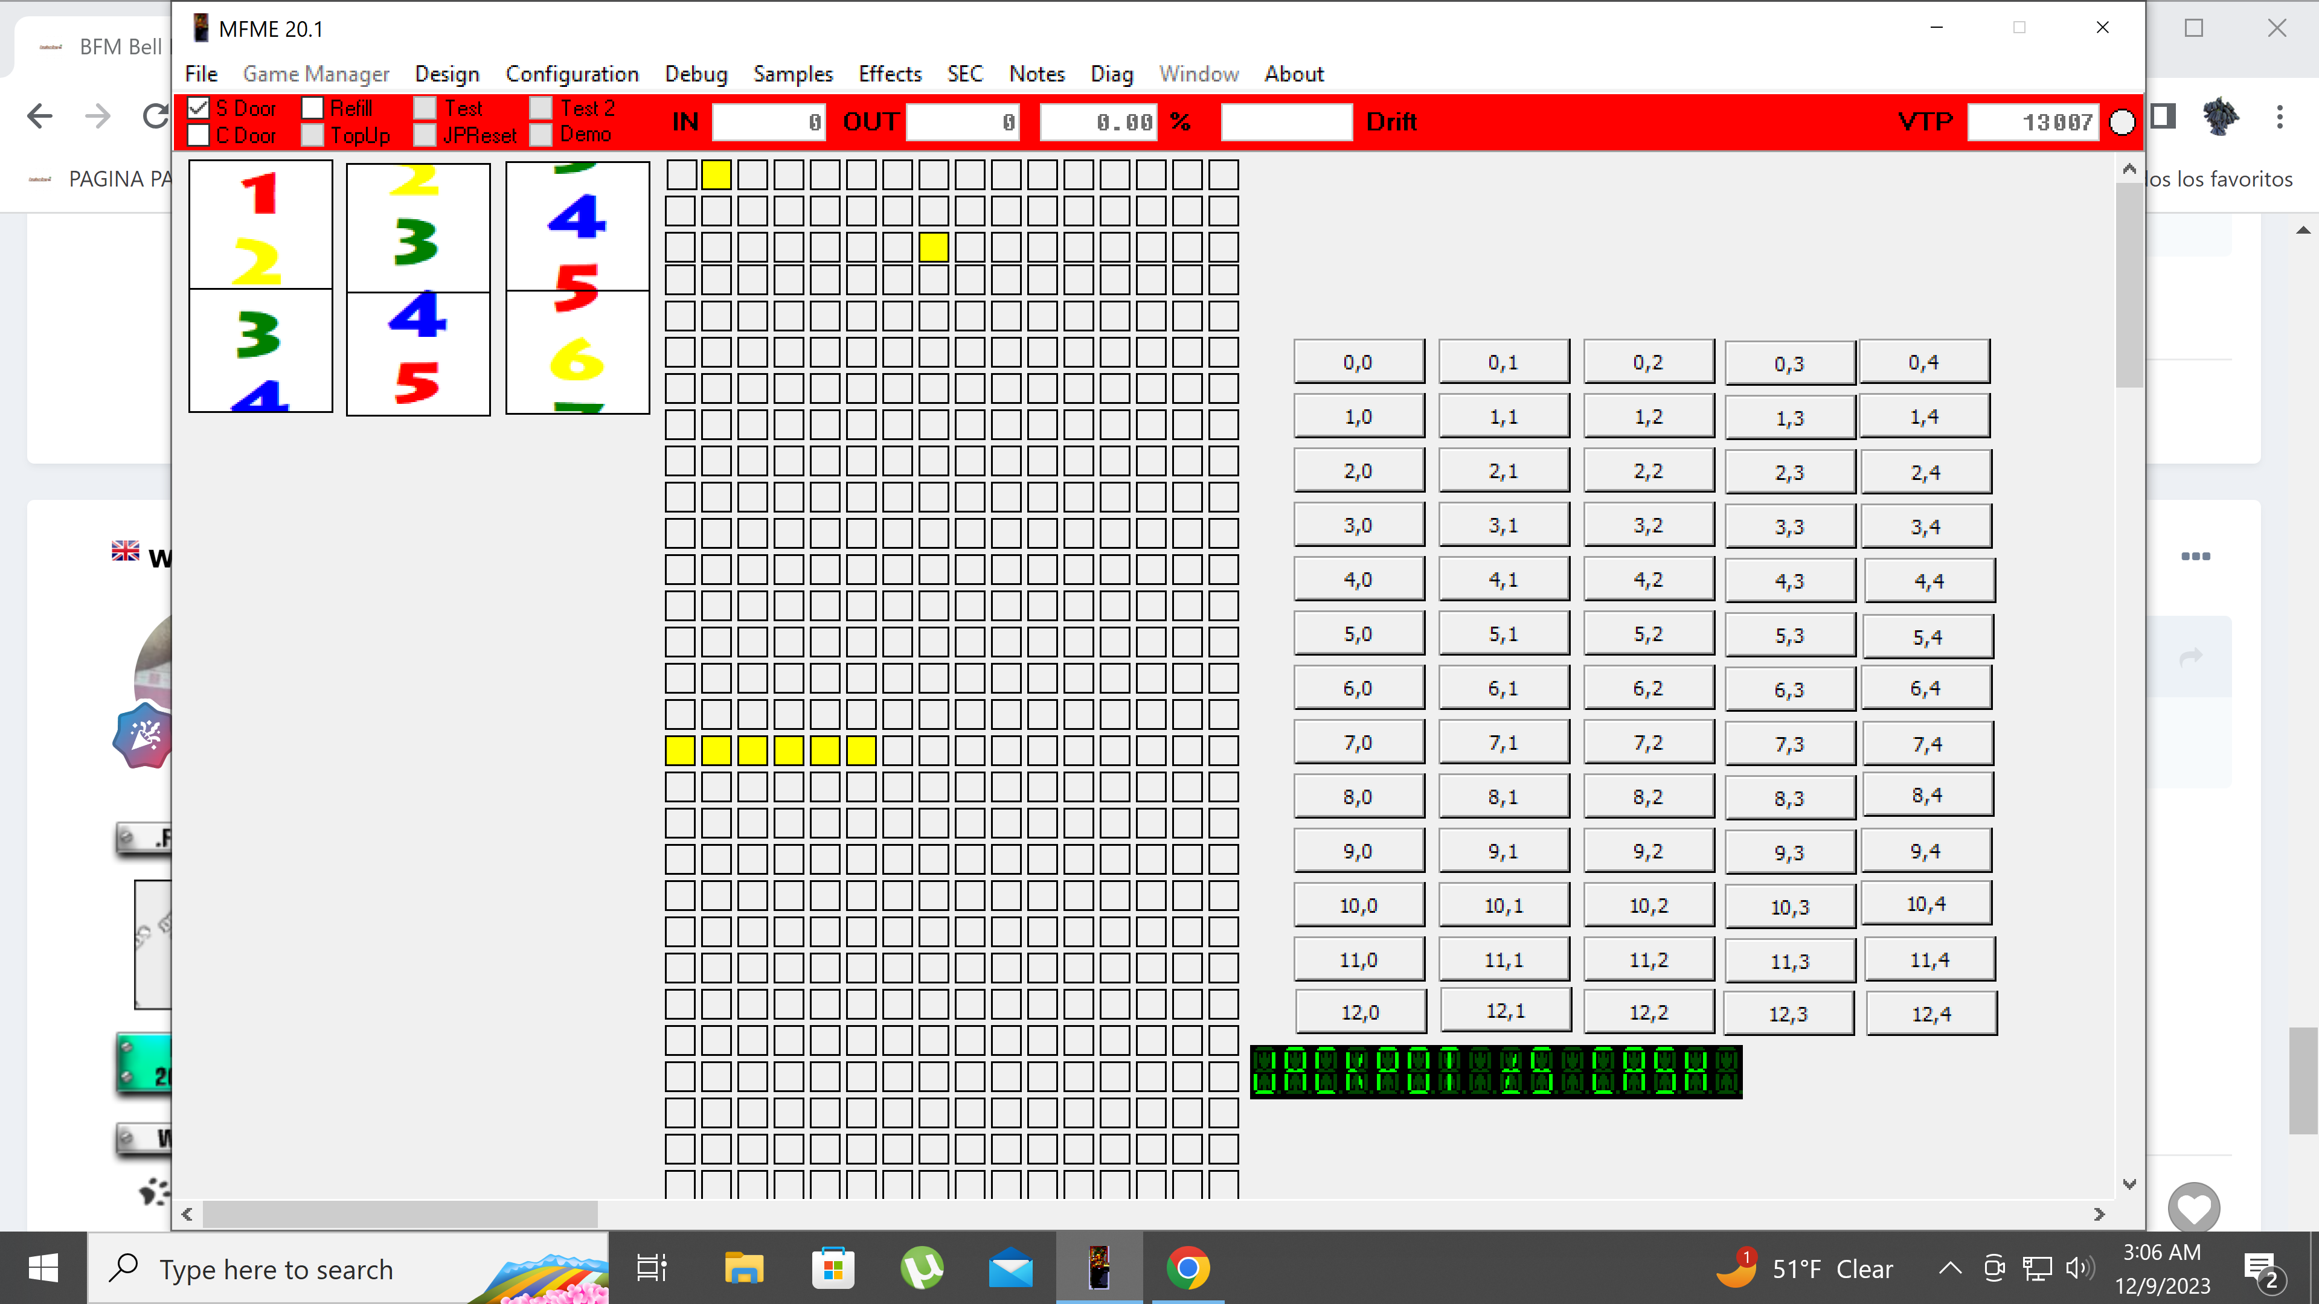2319x1304 pixels.
Task: Uncheck the S Door checkbox
Action: (x=199, y=108)
